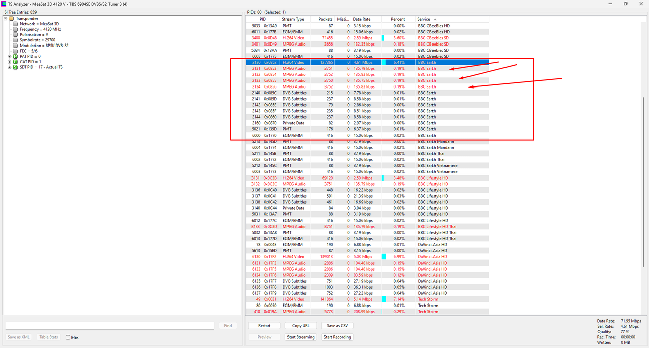Click the icon beside Modulation = 8PSK DVB-S2
This screenshot has width=649, height=348.
16,46
